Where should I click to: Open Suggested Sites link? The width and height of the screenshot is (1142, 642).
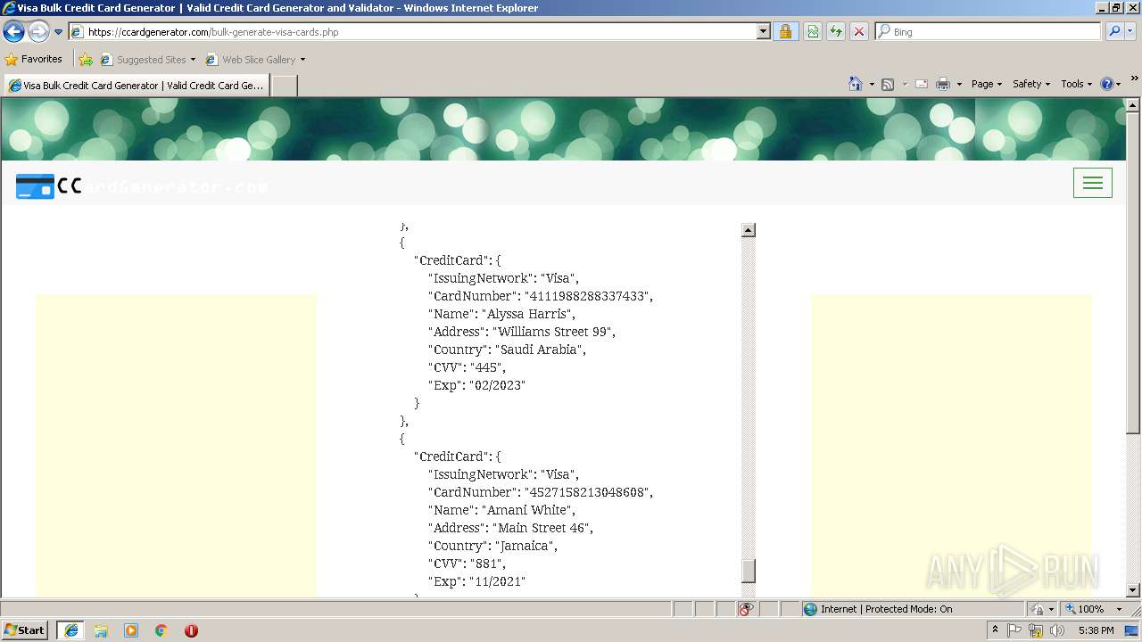point(148,60)
